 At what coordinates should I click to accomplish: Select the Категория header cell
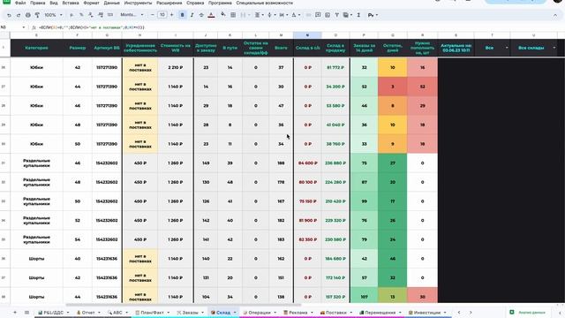pyautogui.click(x=36, y=48)
